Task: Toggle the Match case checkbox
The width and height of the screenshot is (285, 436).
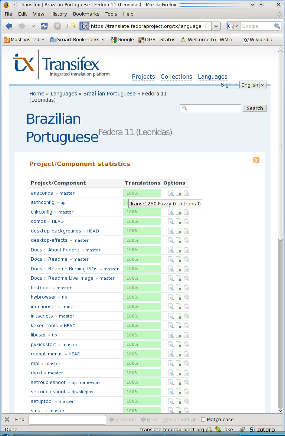Action: (203, 420)
